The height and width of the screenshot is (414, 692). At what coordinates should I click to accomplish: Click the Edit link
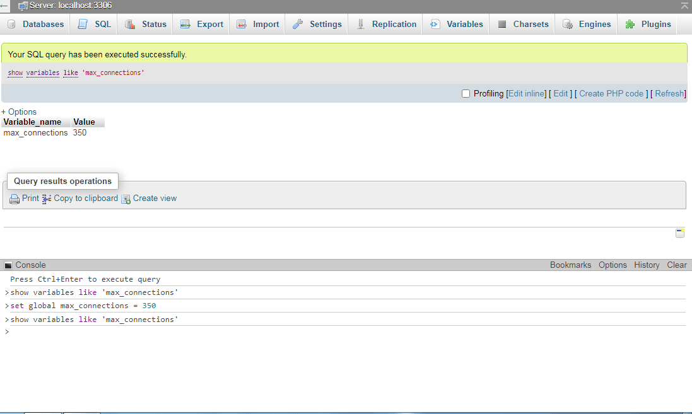pos(561,93)
